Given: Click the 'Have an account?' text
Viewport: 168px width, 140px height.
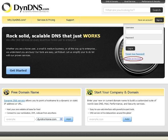Looking at the screenshot, I should click(x=145, y=20).
